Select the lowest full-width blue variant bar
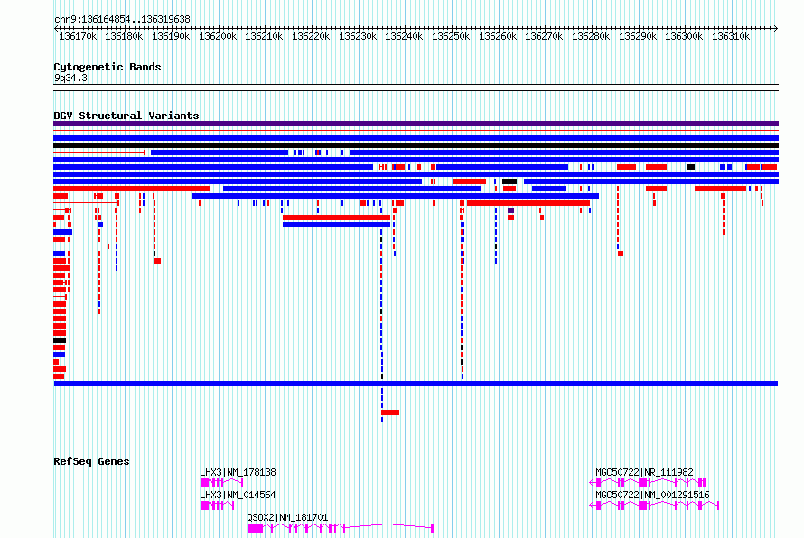Viewport: 804px width, 538px height. coord(416,384)
